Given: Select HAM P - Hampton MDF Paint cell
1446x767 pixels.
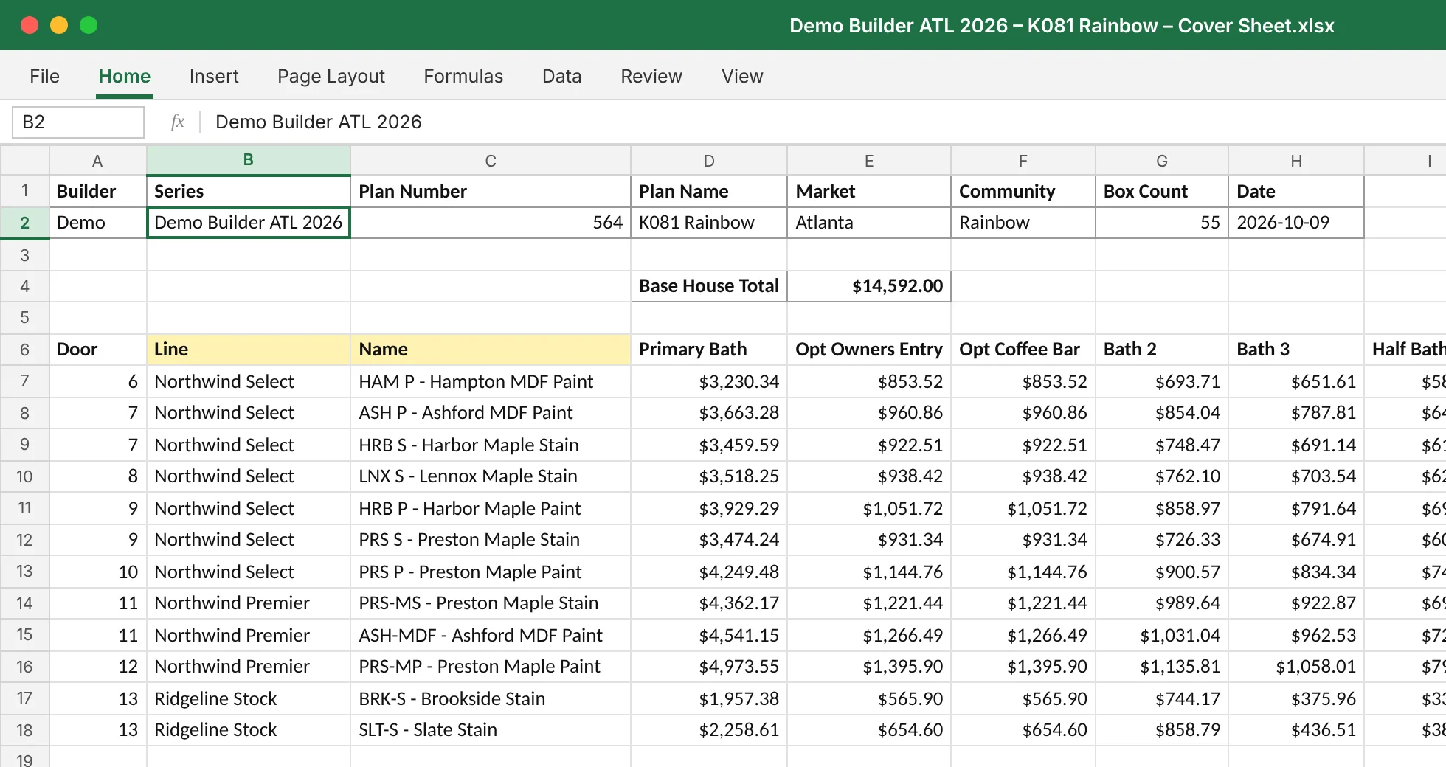Looking at the screenshot, I should (x=491, y=381).
